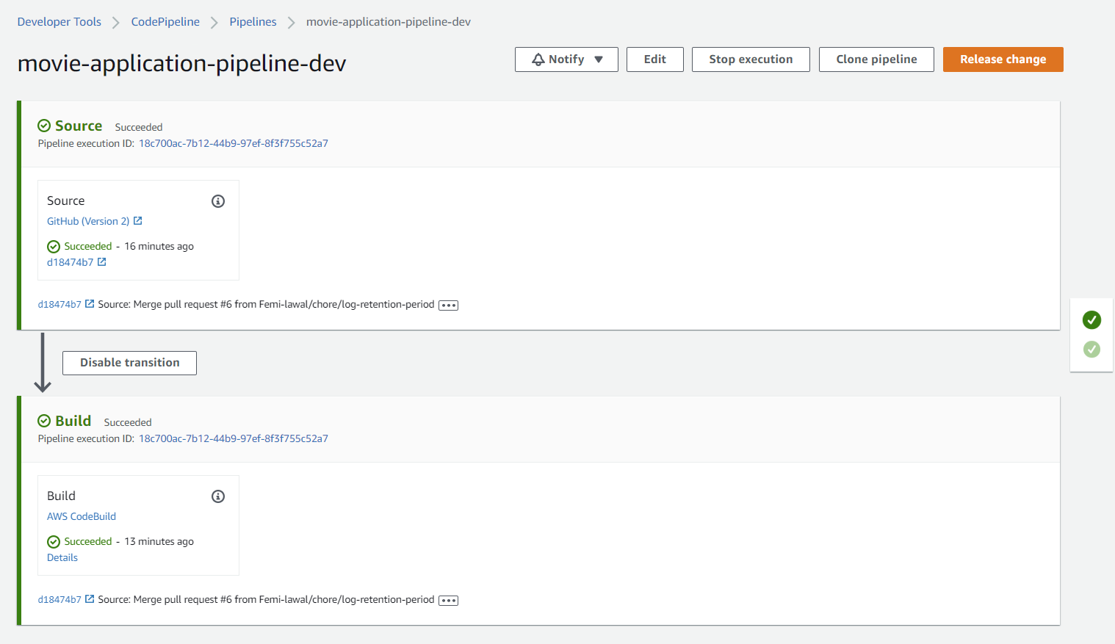Open the AWS CodeBuild provider link
The height and width of the screenshot is (644, 1115).
82,516
